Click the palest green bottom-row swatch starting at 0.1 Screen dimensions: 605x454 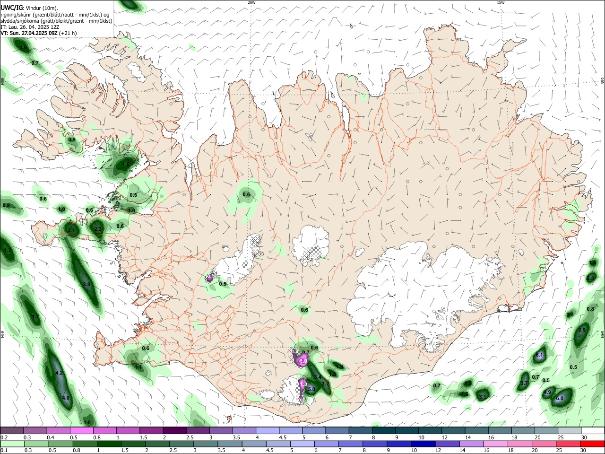click(x=12, y=444)
